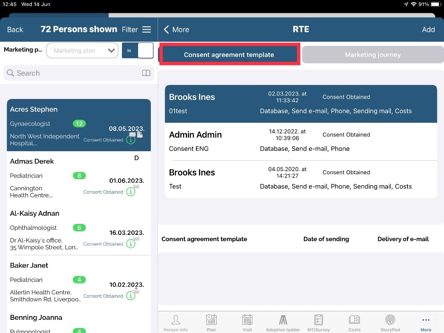Open the Person info icon in bottom bar
Viewport: 444px width, 333px height.
pos(175,320)
